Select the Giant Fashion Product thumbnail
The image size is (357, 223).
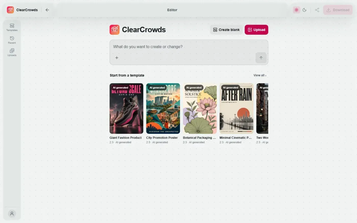pyautogui.click(x=126, y=109)
